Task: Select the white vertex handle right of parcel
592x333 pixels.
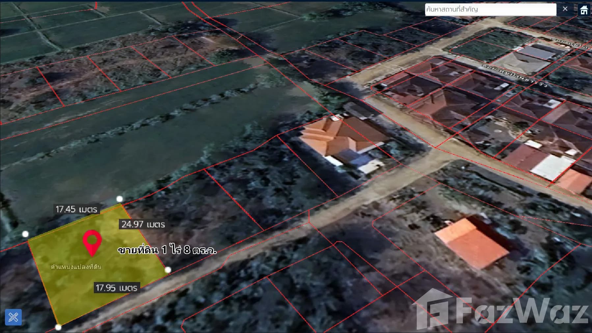Action: pos(168,270)
